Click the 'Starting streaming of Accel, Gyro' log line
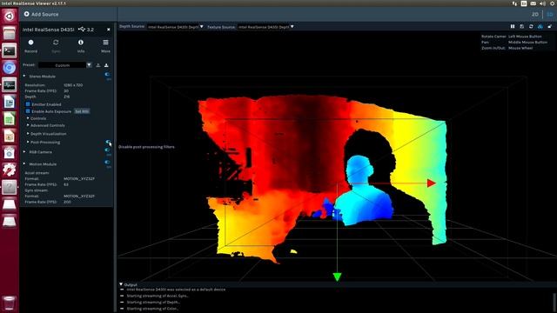Image resolution: width=557 pixels, height=313 pixels. click(158, 296)
